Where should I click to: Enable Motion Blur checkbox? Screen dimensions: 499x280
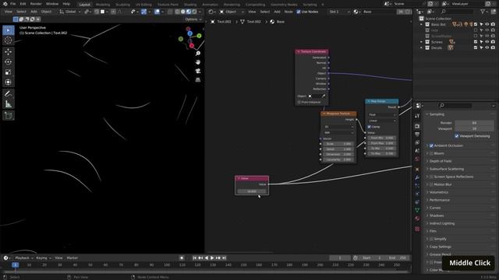pyautogui.click(x=431, y=184)
